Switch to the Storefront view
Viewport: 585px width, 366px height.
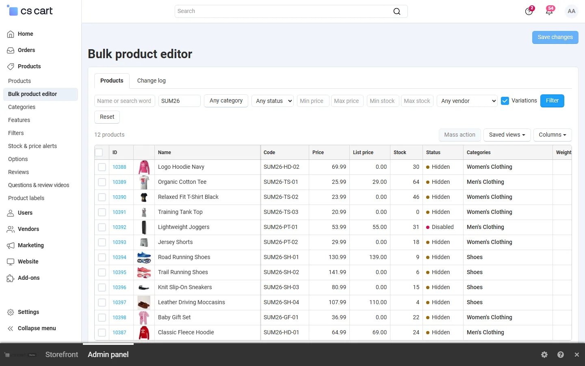[62, 355]
